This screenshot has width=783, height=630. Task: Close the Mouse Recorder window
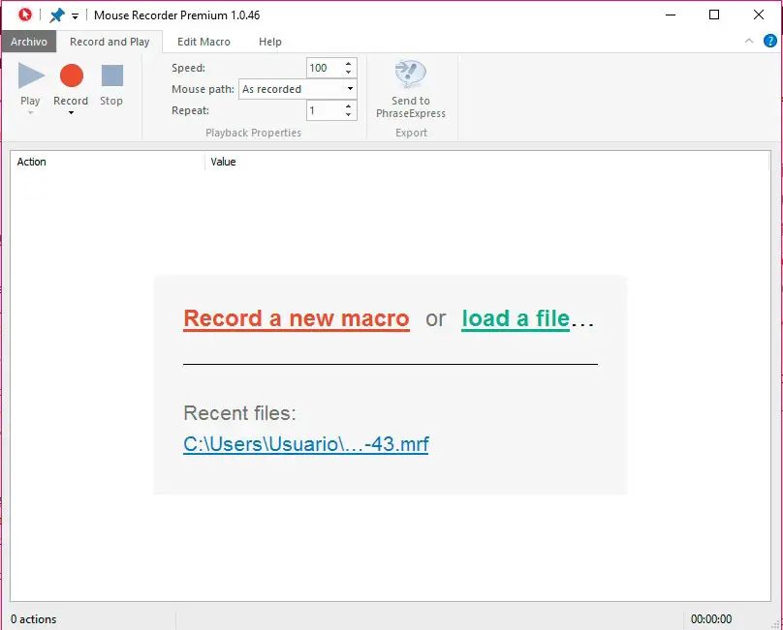[759, 15]
